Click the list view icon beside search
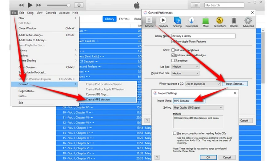This screenshot has width=277, height=161. 195,5
